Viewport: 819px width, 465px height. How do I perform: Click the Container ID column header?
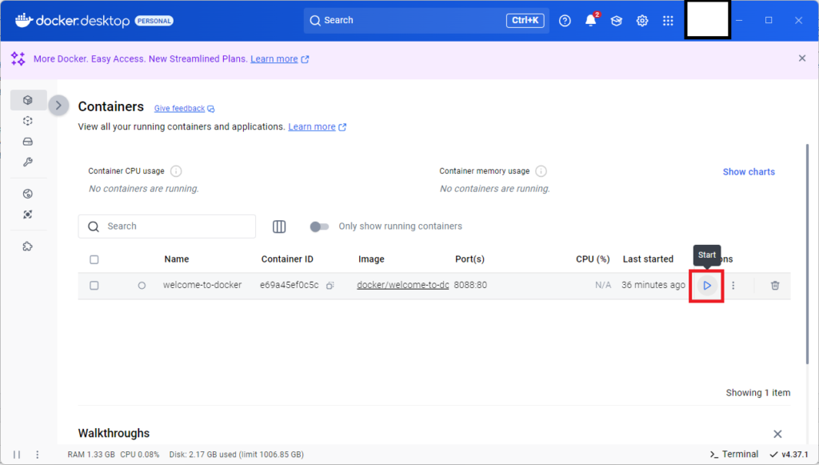pyautogui.click(x=287, y=259)
